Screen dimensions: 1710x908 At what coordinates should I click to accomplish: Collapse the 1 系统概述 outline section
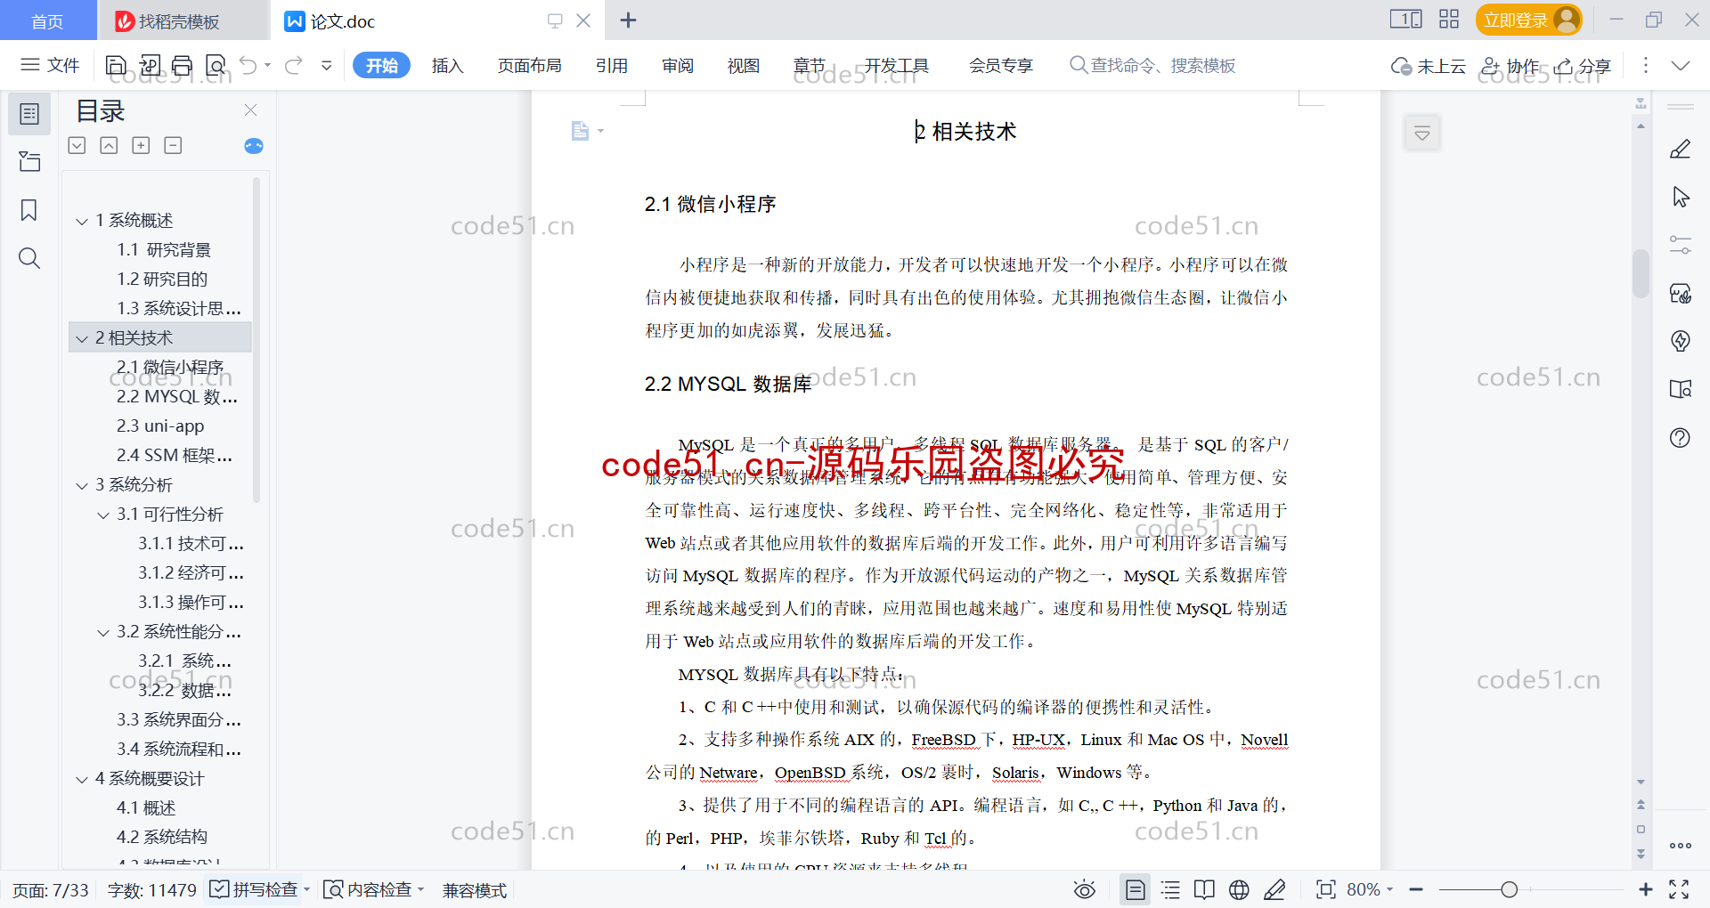click(82, 221)
